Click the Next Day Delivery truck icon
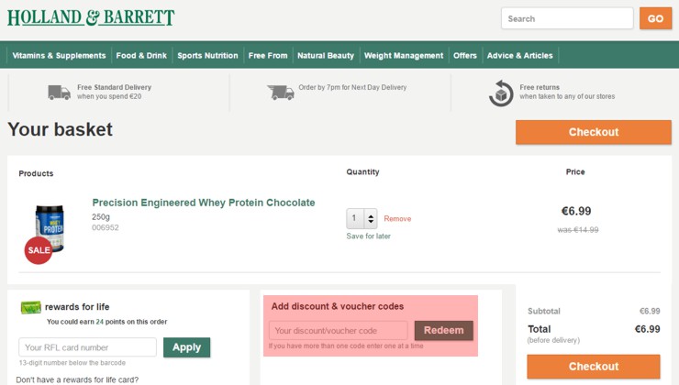 (281, 93)
